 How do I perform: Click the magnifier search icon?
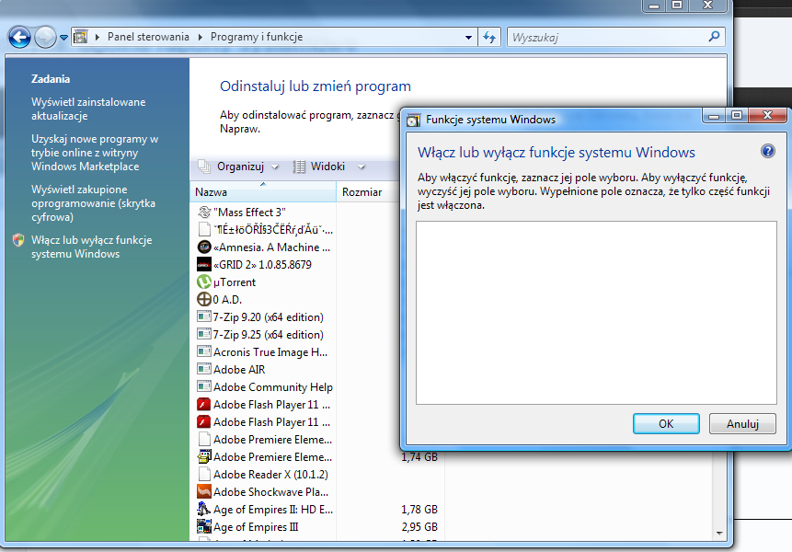click(x=714, y=37)
